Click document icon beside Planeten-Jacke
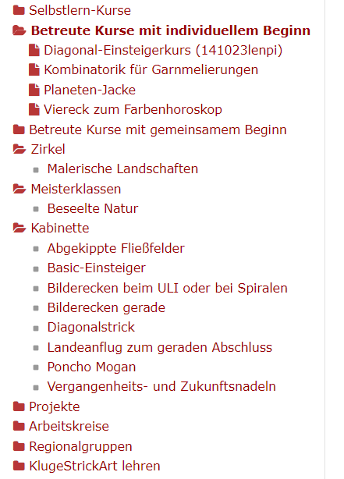Screen dimensions: 344x479 [34, 90]
